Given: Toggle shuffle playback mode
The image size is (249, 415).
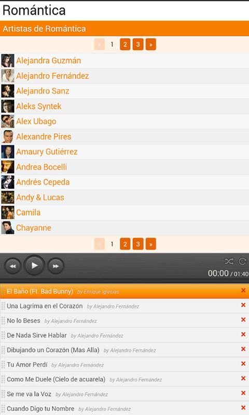Looking at the screenshot, I should coord(229,261).
